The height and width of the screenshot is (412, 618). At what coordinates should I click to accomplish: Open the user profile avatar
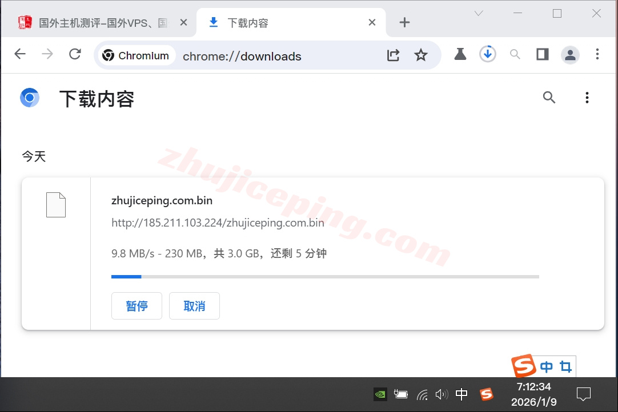tap(569, 55)
